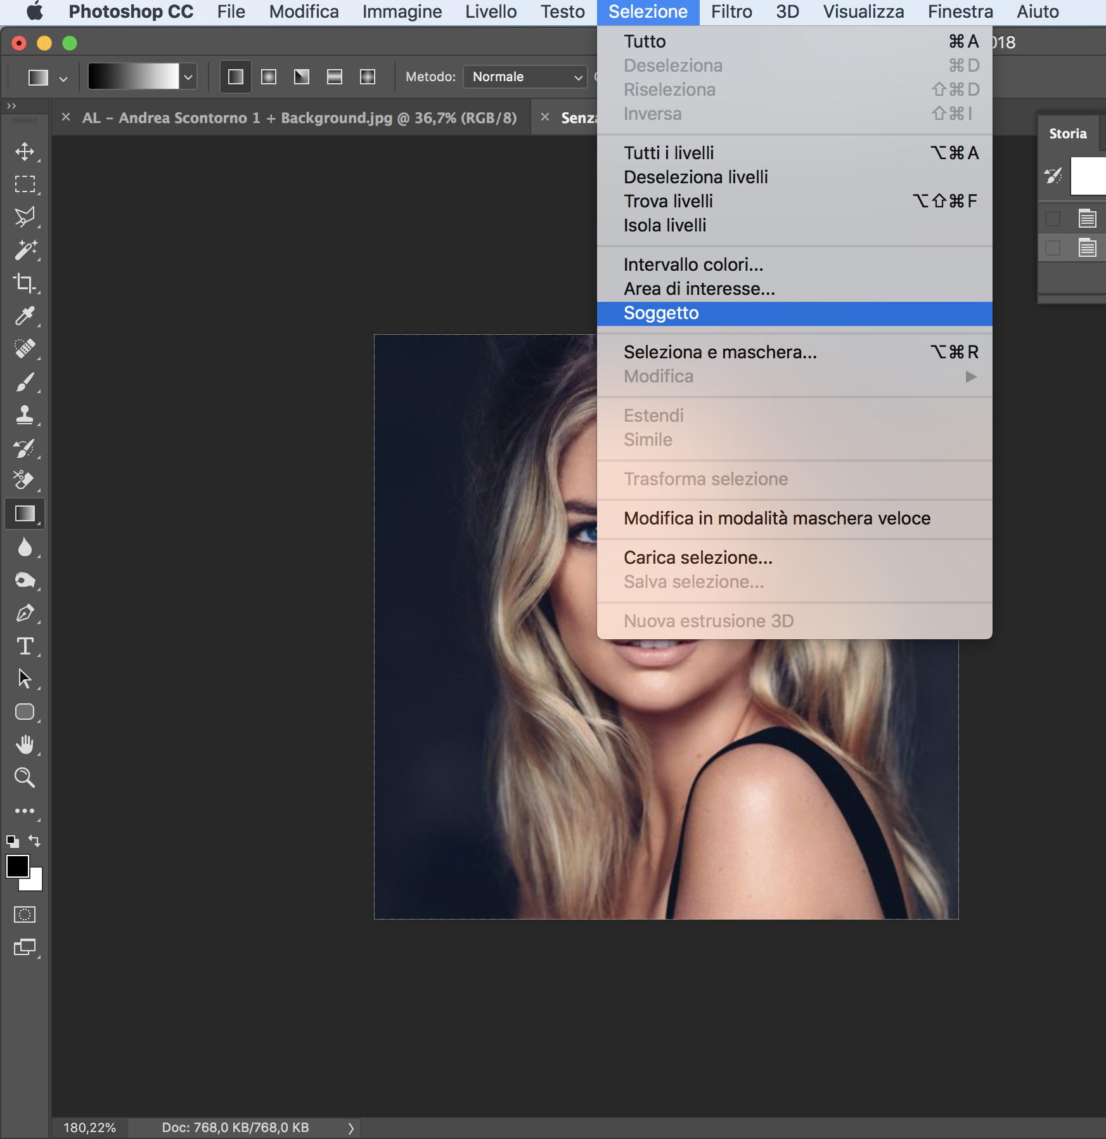1106x1139 pixels.
Task: Choose Trova livelli menu item
Action: tap(794, 202)
